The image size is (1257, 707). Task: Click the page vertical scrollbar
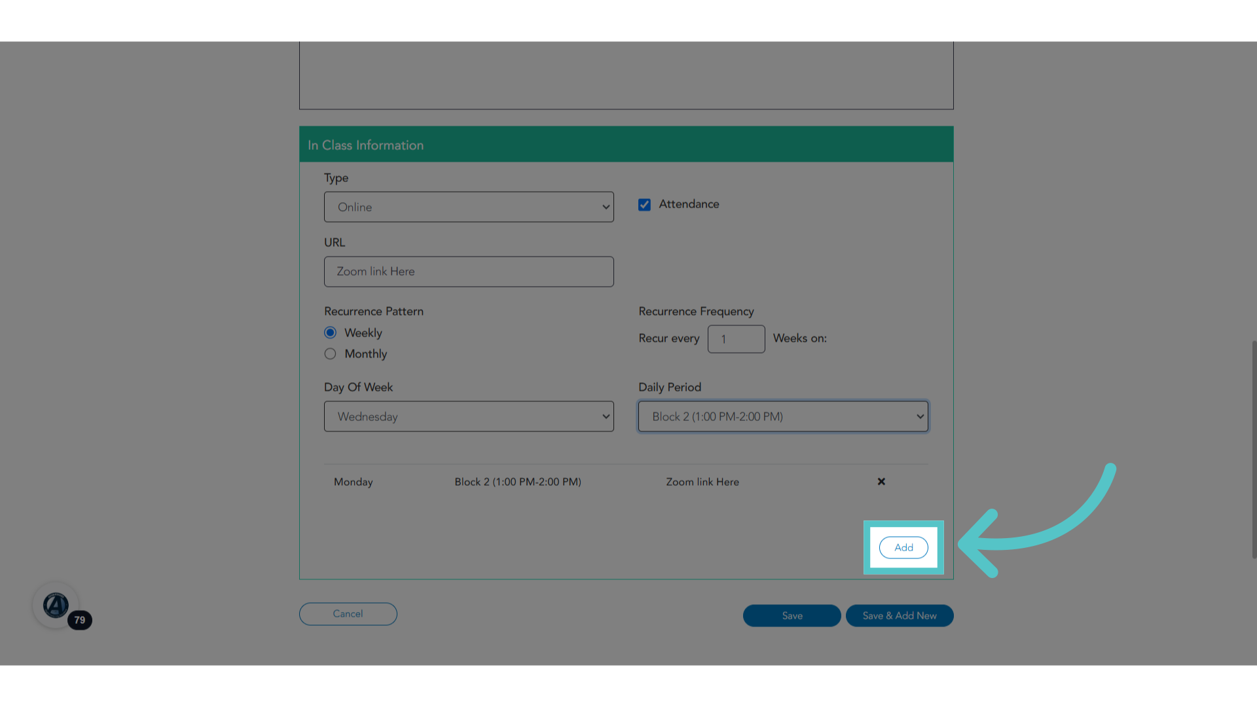coord(1254,449)
